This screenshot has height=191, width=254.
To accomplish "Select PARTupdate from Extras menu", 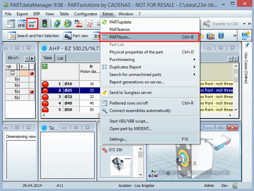I will point(150,22).
